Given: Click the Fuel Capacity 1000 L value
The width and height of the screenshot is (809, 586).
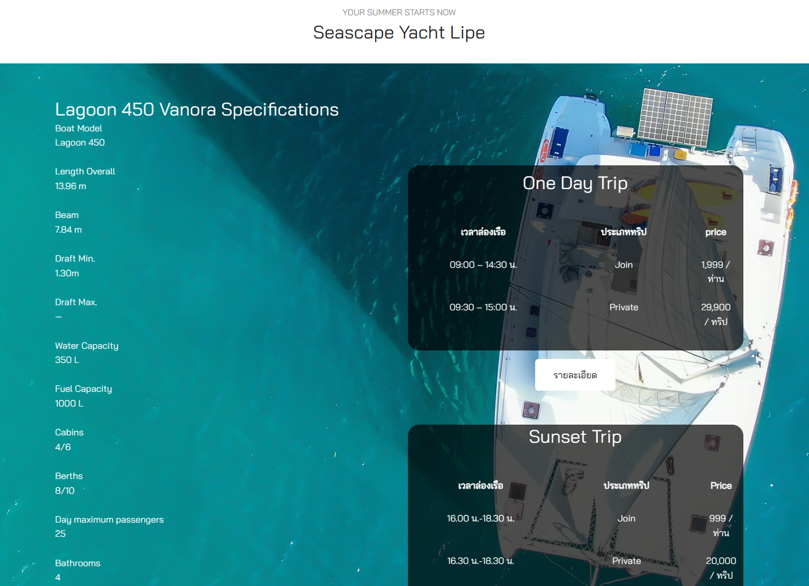Looking at the screenshot, I should click(x=69, y=404).
